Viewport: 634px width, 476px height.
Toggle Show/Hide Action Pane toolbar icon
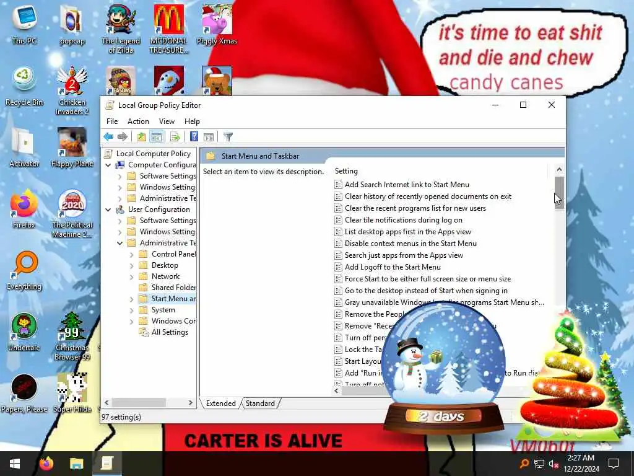[x=209, y=137]
